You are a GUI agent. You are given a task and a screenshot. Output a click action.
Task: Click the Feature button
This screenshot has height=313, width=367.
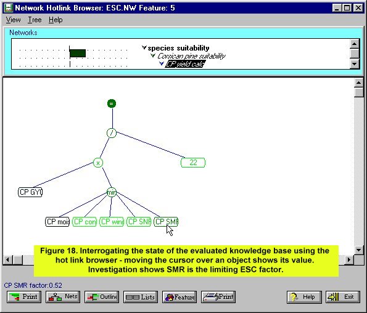[179, 297]
